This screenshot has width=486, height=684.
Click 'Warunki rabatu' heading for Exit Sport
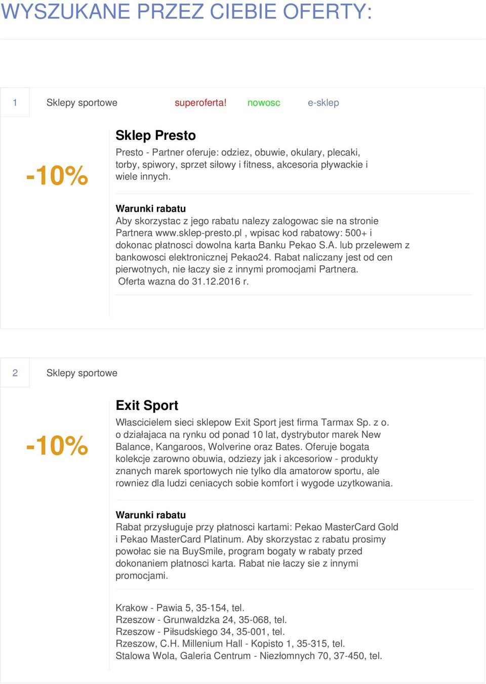click(151, 515)
